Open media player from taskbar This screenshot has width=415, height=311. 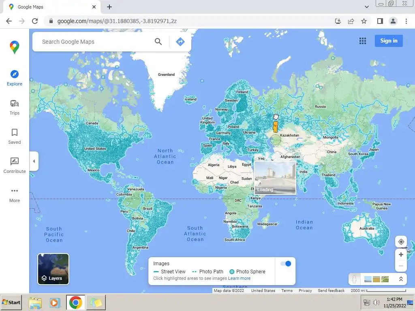[55, 303]
